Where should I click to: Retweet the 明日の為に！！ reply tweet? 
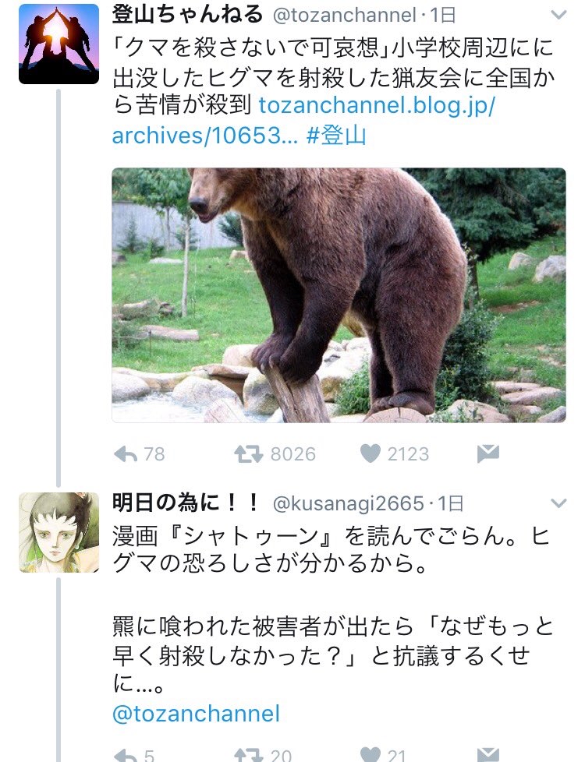(x=247, y=754)
